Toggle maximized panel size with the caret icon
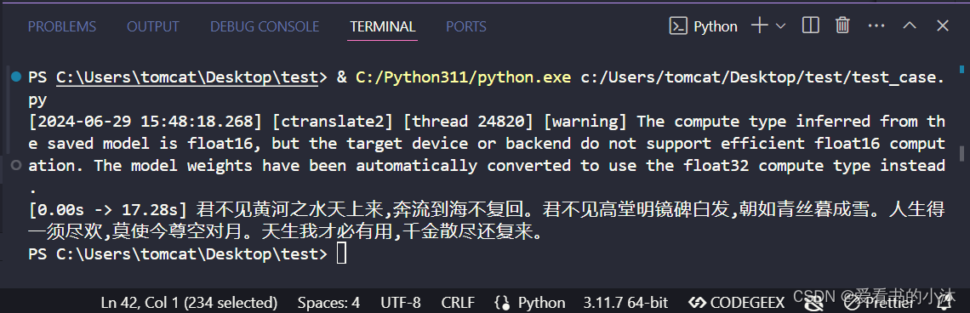 pos(910,26)
